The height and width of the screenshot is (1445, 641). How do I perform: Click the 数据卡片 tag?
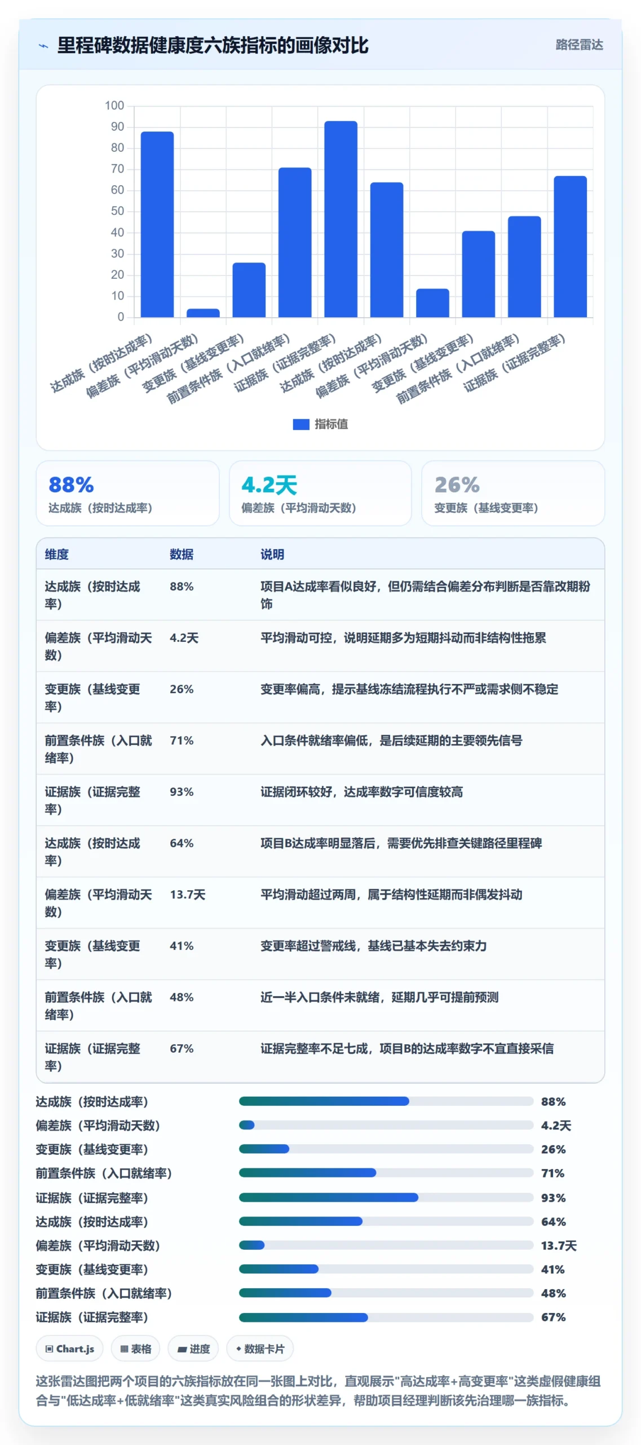(x=260, y=1349)
